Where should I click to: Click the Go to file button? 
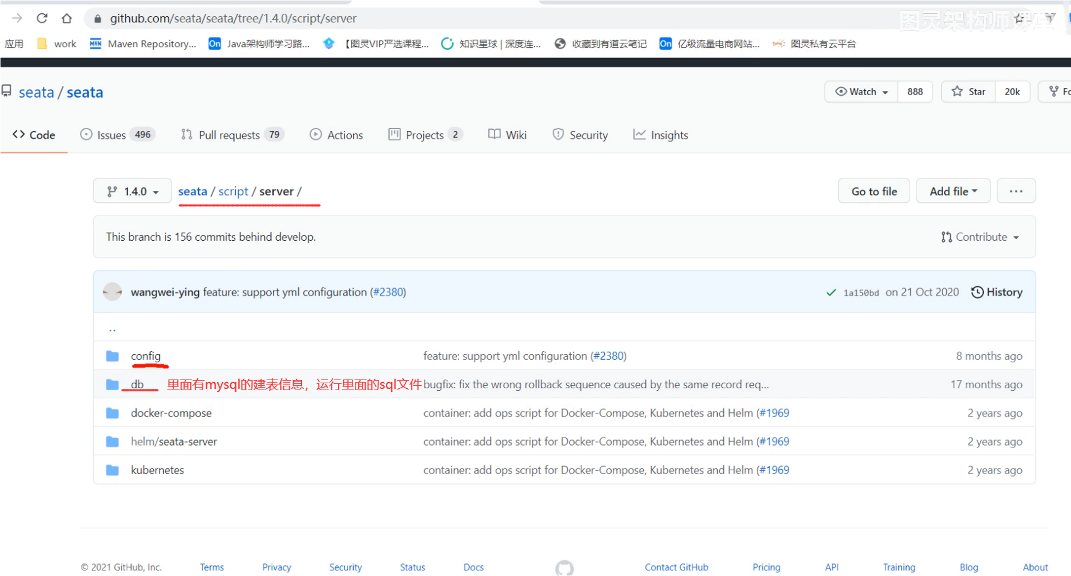874,191
